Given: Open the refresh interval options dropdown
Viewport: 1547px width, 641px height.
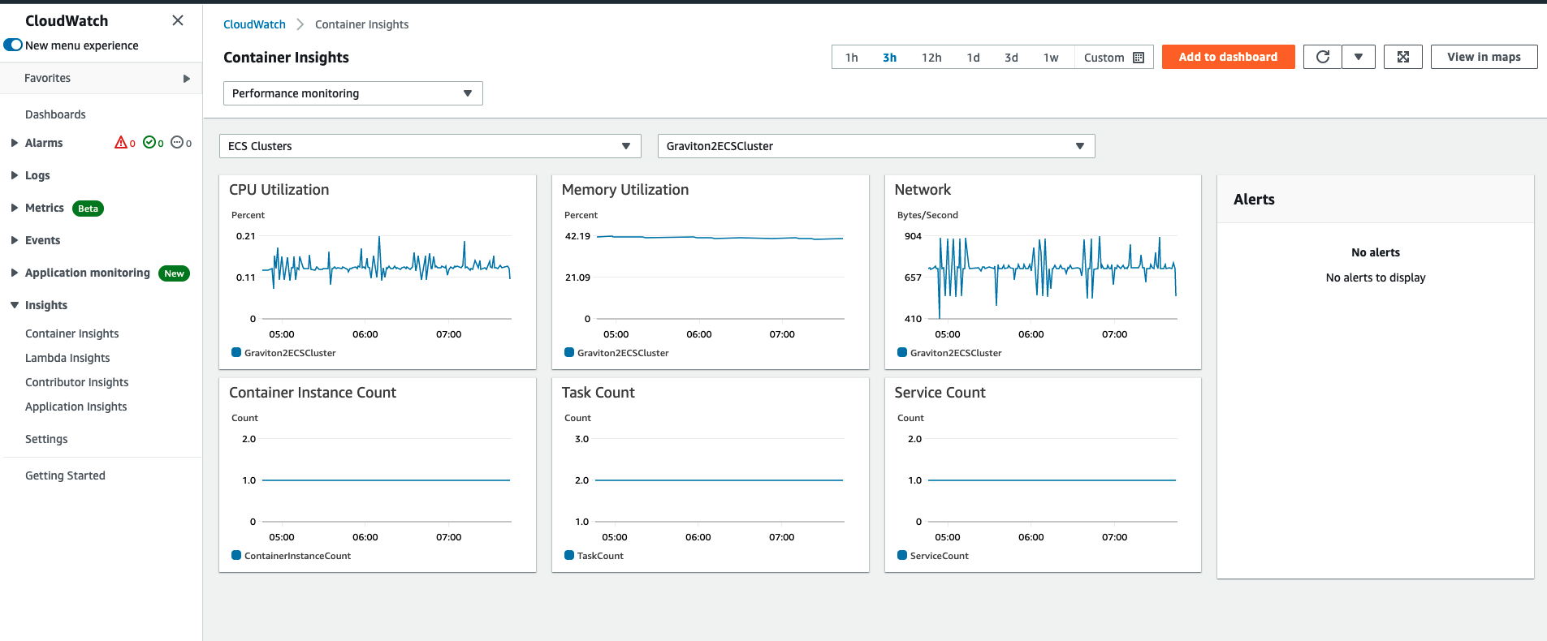Looking at the screenshot, I should pos(1359,57).
